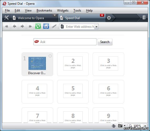Go forward with the Forward arrow
The width and height of the screenshot is (150, 131).
point(22,26)
